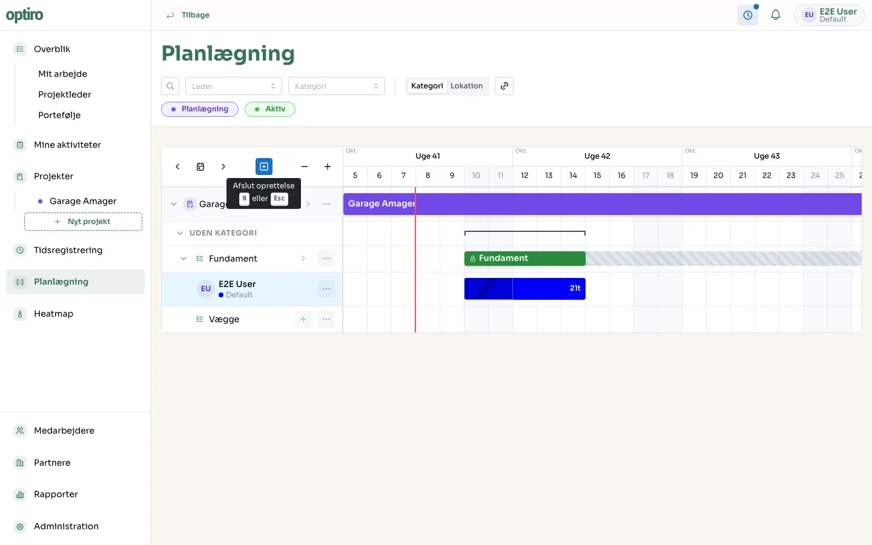Viewport: 872px width, 545px height.
Task: Collapse the UDEN KATEGORI group
Action: (179, 233)
